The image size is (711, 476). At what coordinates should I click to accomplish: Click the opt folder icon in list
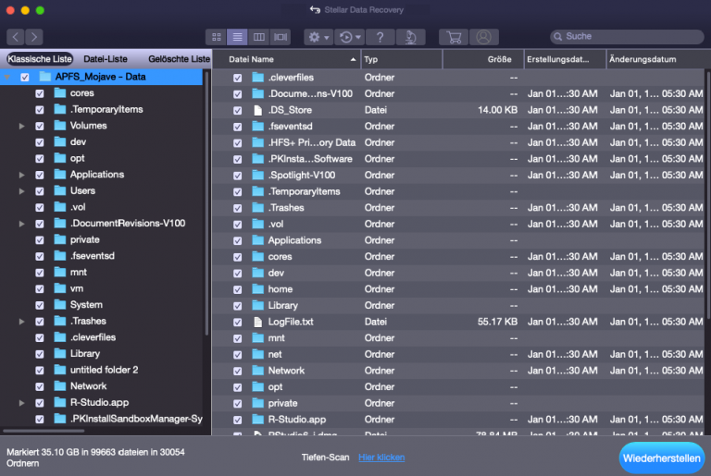click(258, 387)
